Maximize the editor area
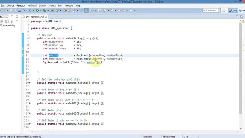The width and height of the screenshot is (245, 138). pyautogui.click(x=242, y=16)
